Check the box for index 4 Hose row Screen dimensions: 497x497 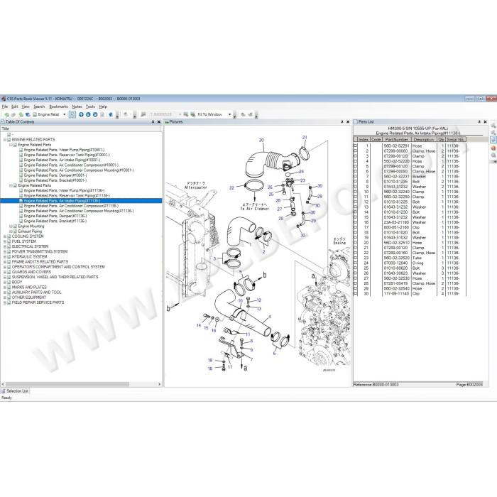pyautogui.click(x=355, y=161)
